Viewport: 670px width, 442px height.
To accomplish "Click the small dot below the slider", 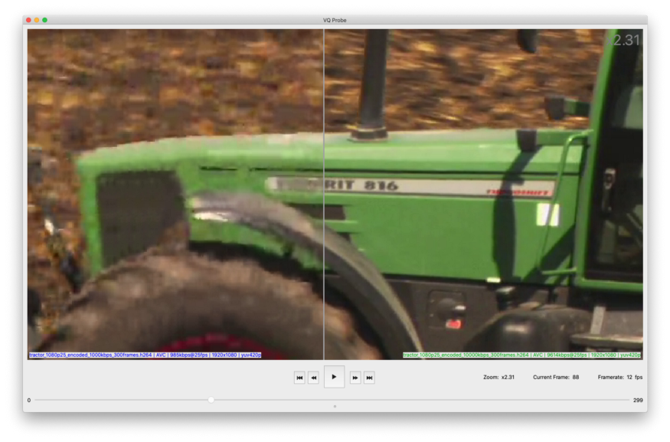I will [x=335, y=407].
